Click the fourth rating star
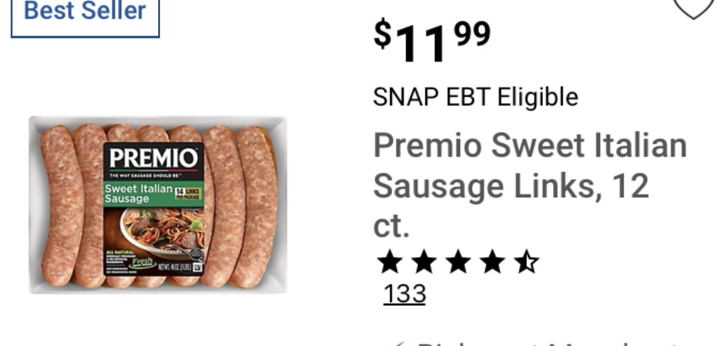716x346 pixels. 492,263
